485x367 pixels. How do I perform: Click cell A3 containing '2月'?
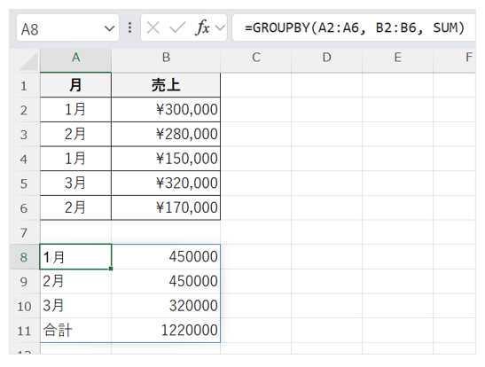click(x=75, y=134)
